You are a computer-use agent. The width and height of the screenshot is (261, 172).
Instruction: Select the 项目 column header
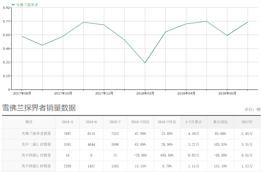click(29, 122)
